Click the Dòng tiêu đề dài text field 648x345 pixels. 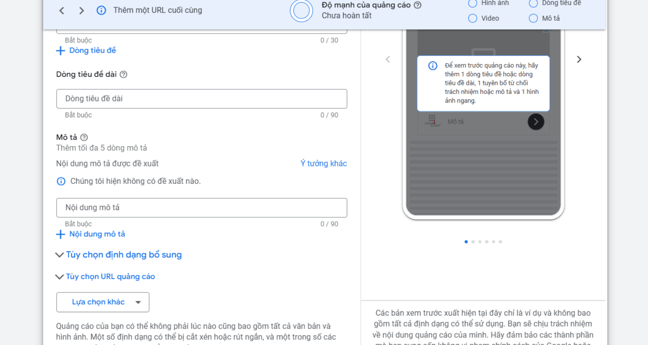pos(202,99)
